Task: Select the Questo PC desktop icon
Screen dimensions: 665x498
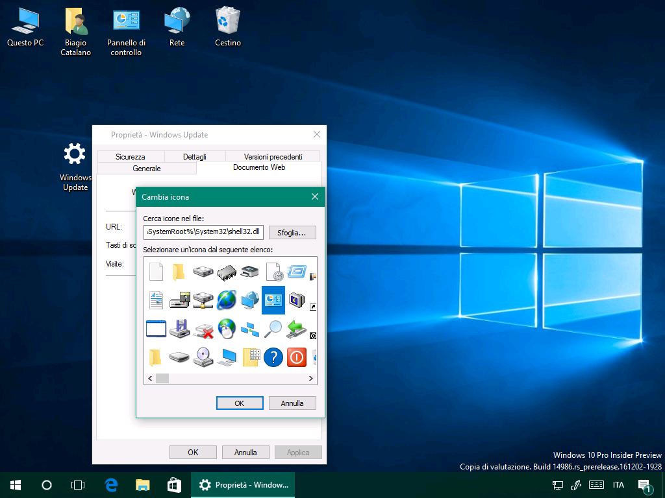Action: coord(25,27)
